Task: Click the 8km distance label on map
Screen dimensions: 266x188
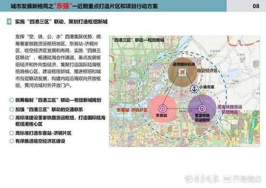Action: pyautogui.click(x=182, y=111)
